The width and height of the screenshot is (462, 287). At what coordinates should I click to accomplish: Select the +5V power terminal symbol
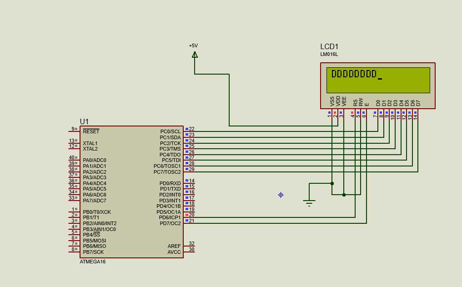[x=195, y=55]
